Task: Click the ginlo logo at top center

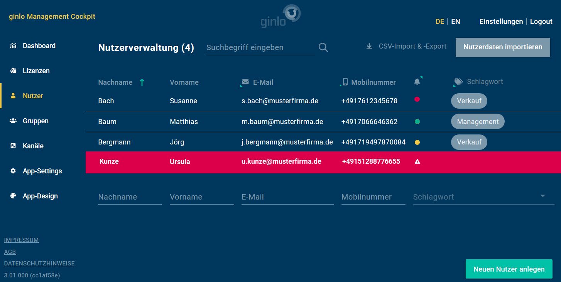Action: 280,16
